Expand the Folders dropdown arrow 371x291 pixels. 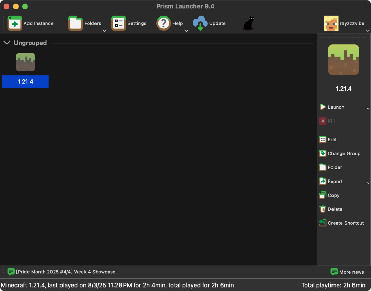point(105,31)
